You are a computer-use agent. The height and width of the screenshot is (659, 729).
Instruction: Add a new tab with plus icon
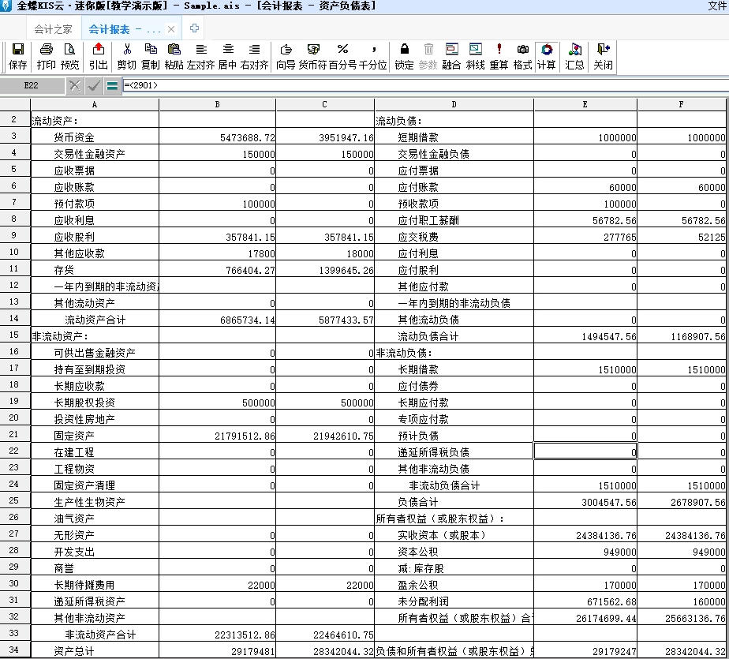coord(194,28)
